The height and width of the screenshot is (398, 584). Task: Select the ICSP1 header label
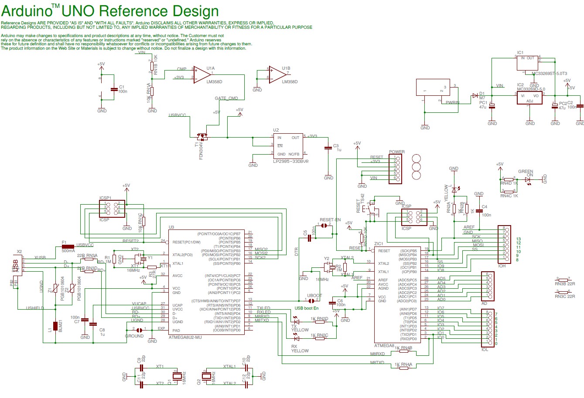[x=105, y=198]
